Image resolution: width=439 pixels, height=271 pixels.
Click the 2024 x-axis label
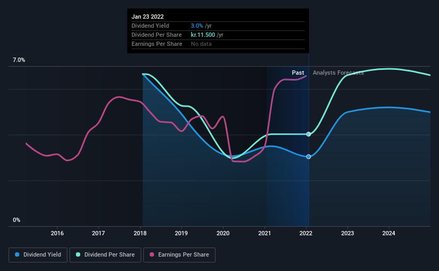389,233
